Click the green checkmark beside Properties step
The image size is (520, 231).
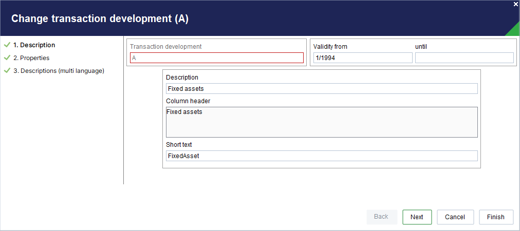pyautogui.click(x=7, y=57)
